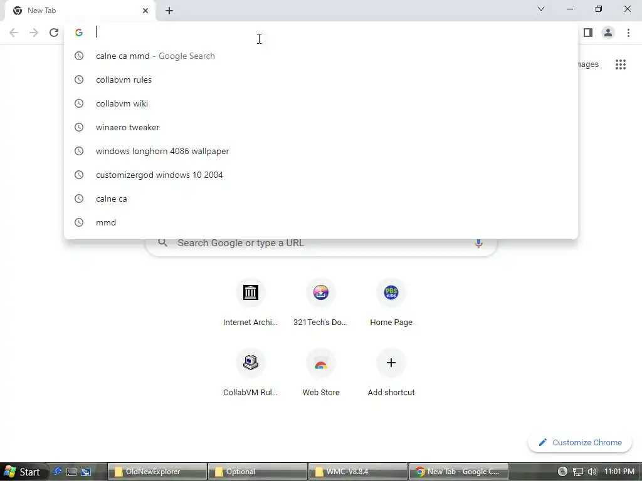Open Chrome's three-dot menu
This screenshot has height=481, width=642.
628,33
